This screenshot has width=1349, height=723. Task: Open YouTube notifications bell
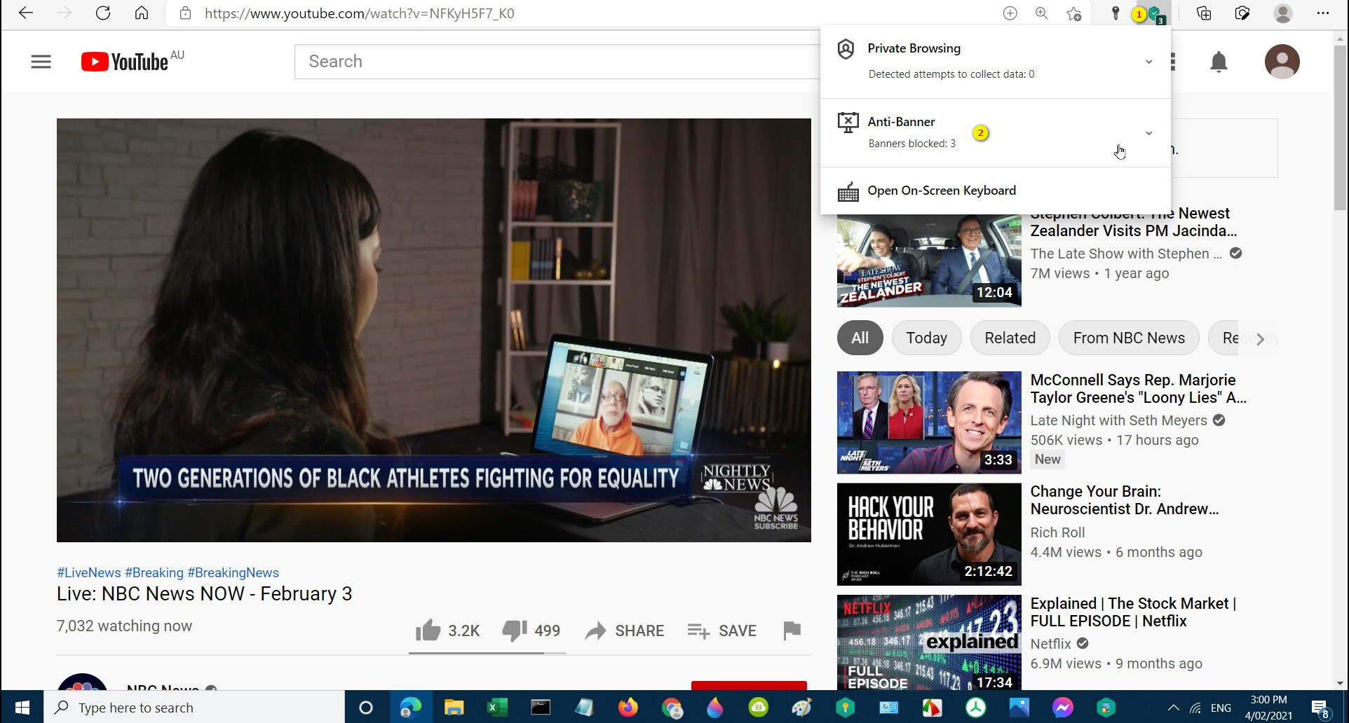[1219, 62]
